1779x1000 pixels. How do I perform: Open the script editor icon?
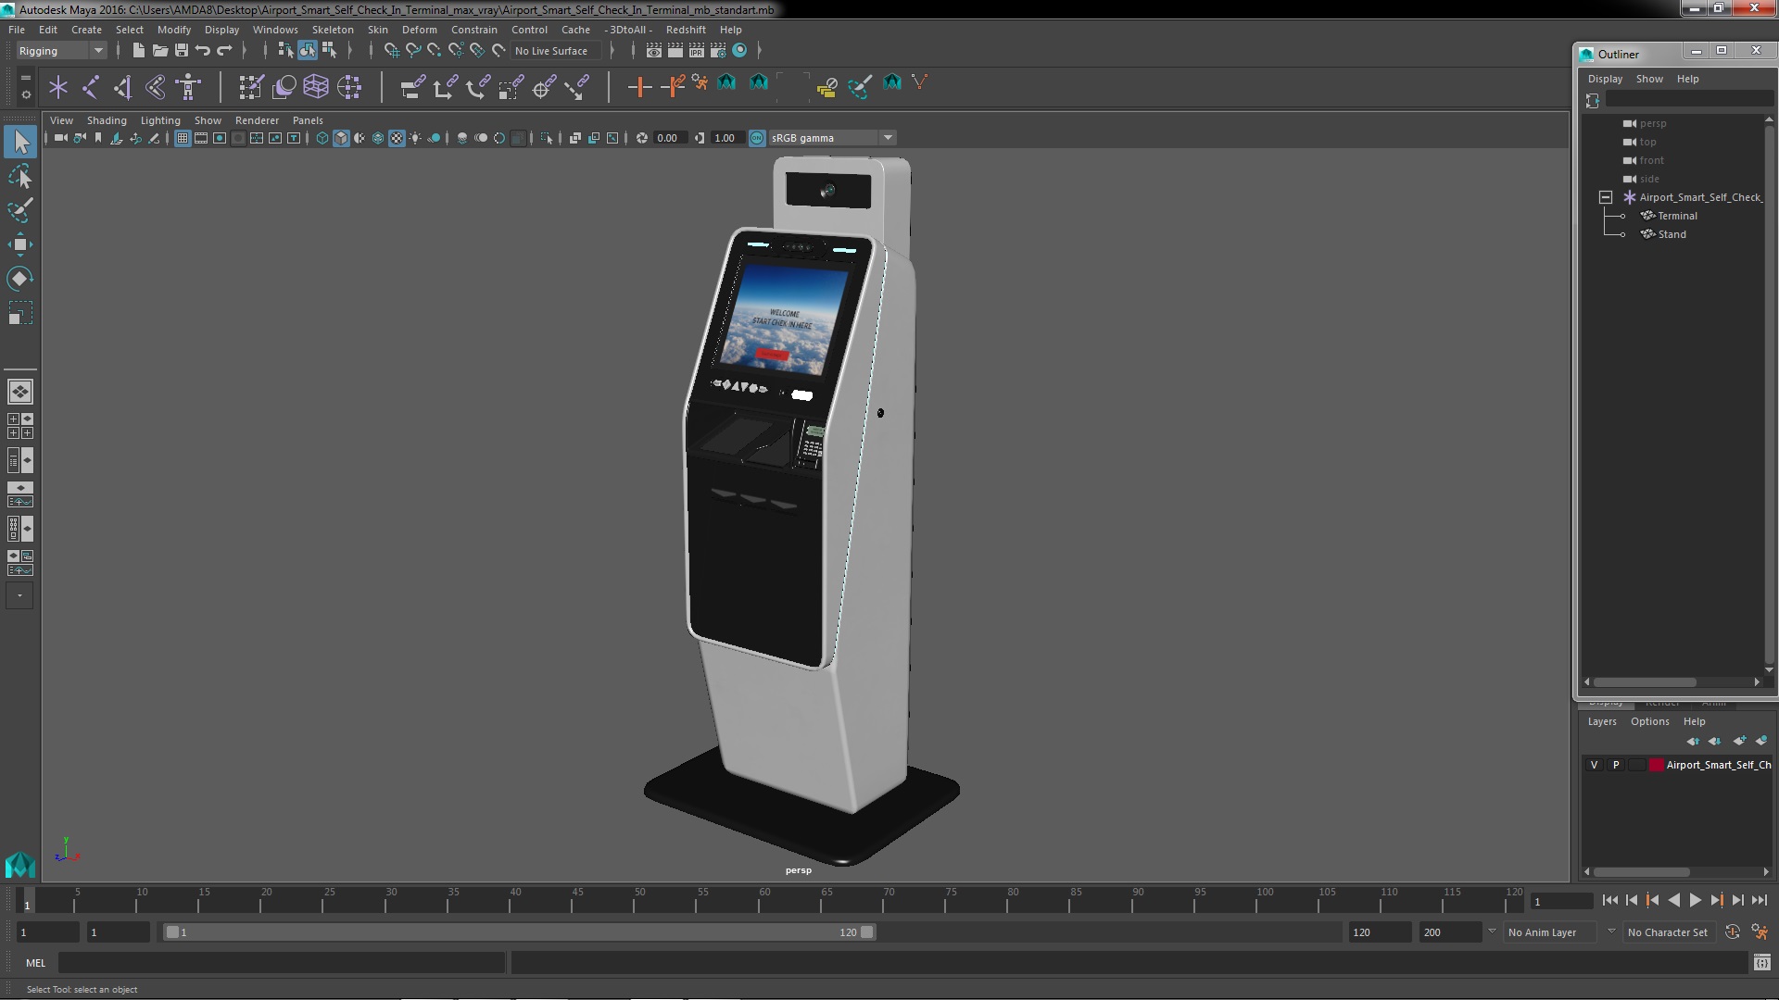1761,963
